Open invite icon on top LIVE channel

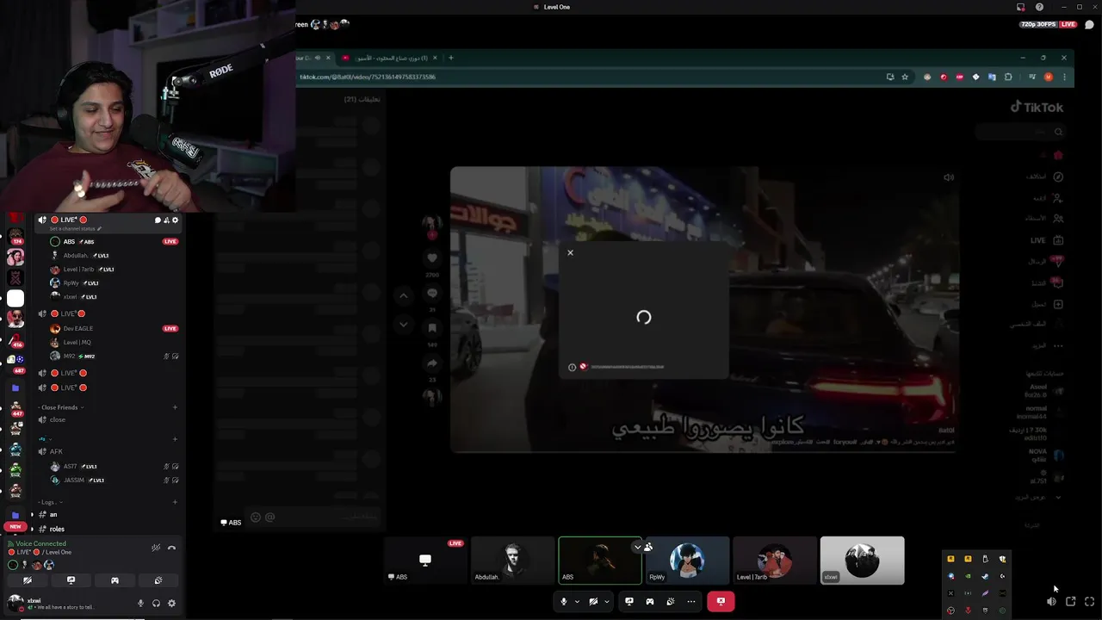[x=166, y=220]
